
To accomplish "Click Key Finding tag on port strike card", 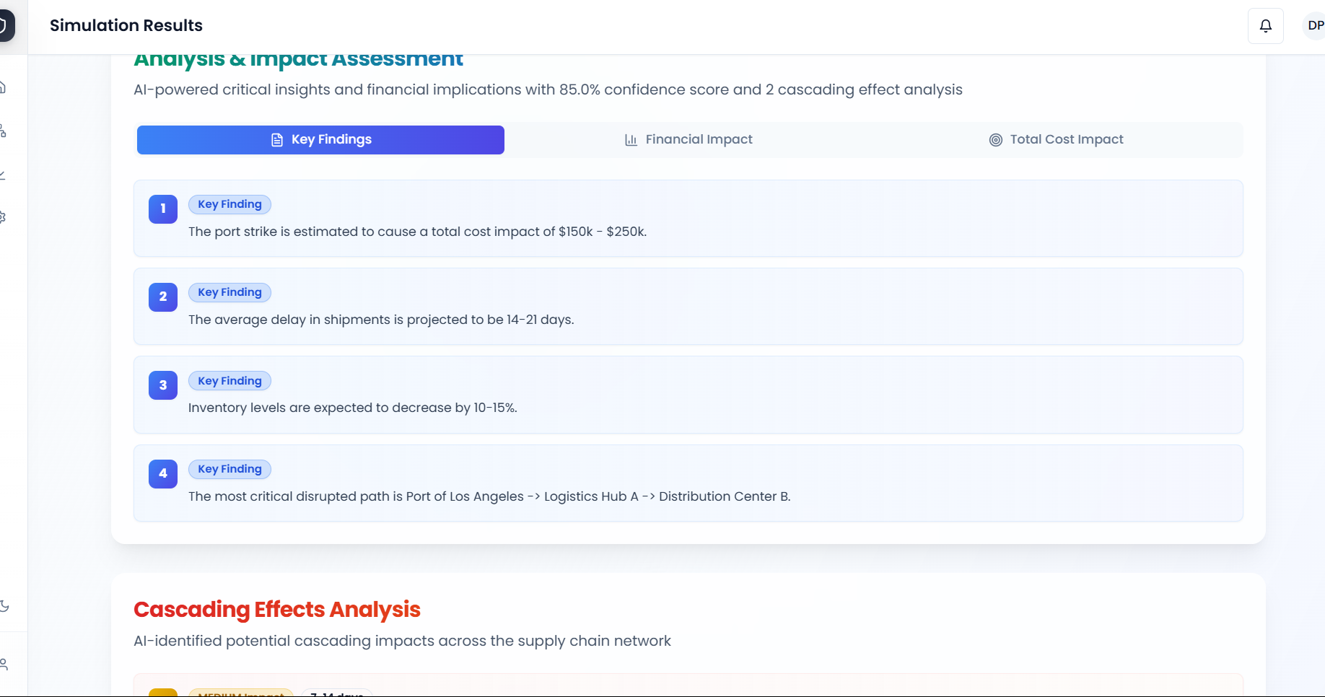I will (x=229, y=204).
